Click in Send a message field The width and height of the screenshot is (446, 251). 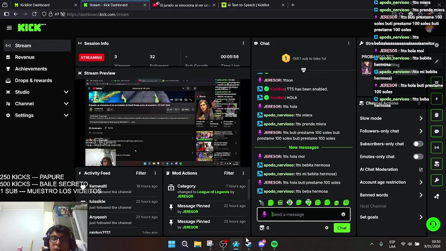[x=303, y=214]
